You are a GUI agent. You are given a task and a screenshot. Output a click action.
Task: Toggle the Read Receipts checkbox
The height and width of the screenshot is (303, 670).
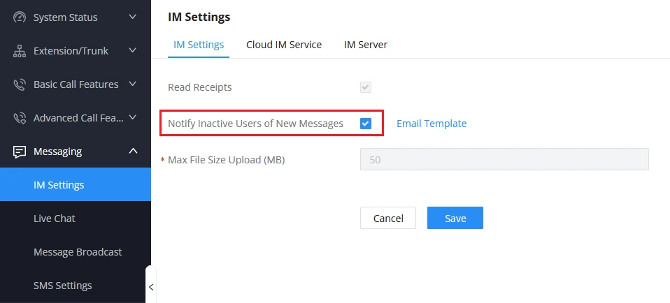point(366,87)
